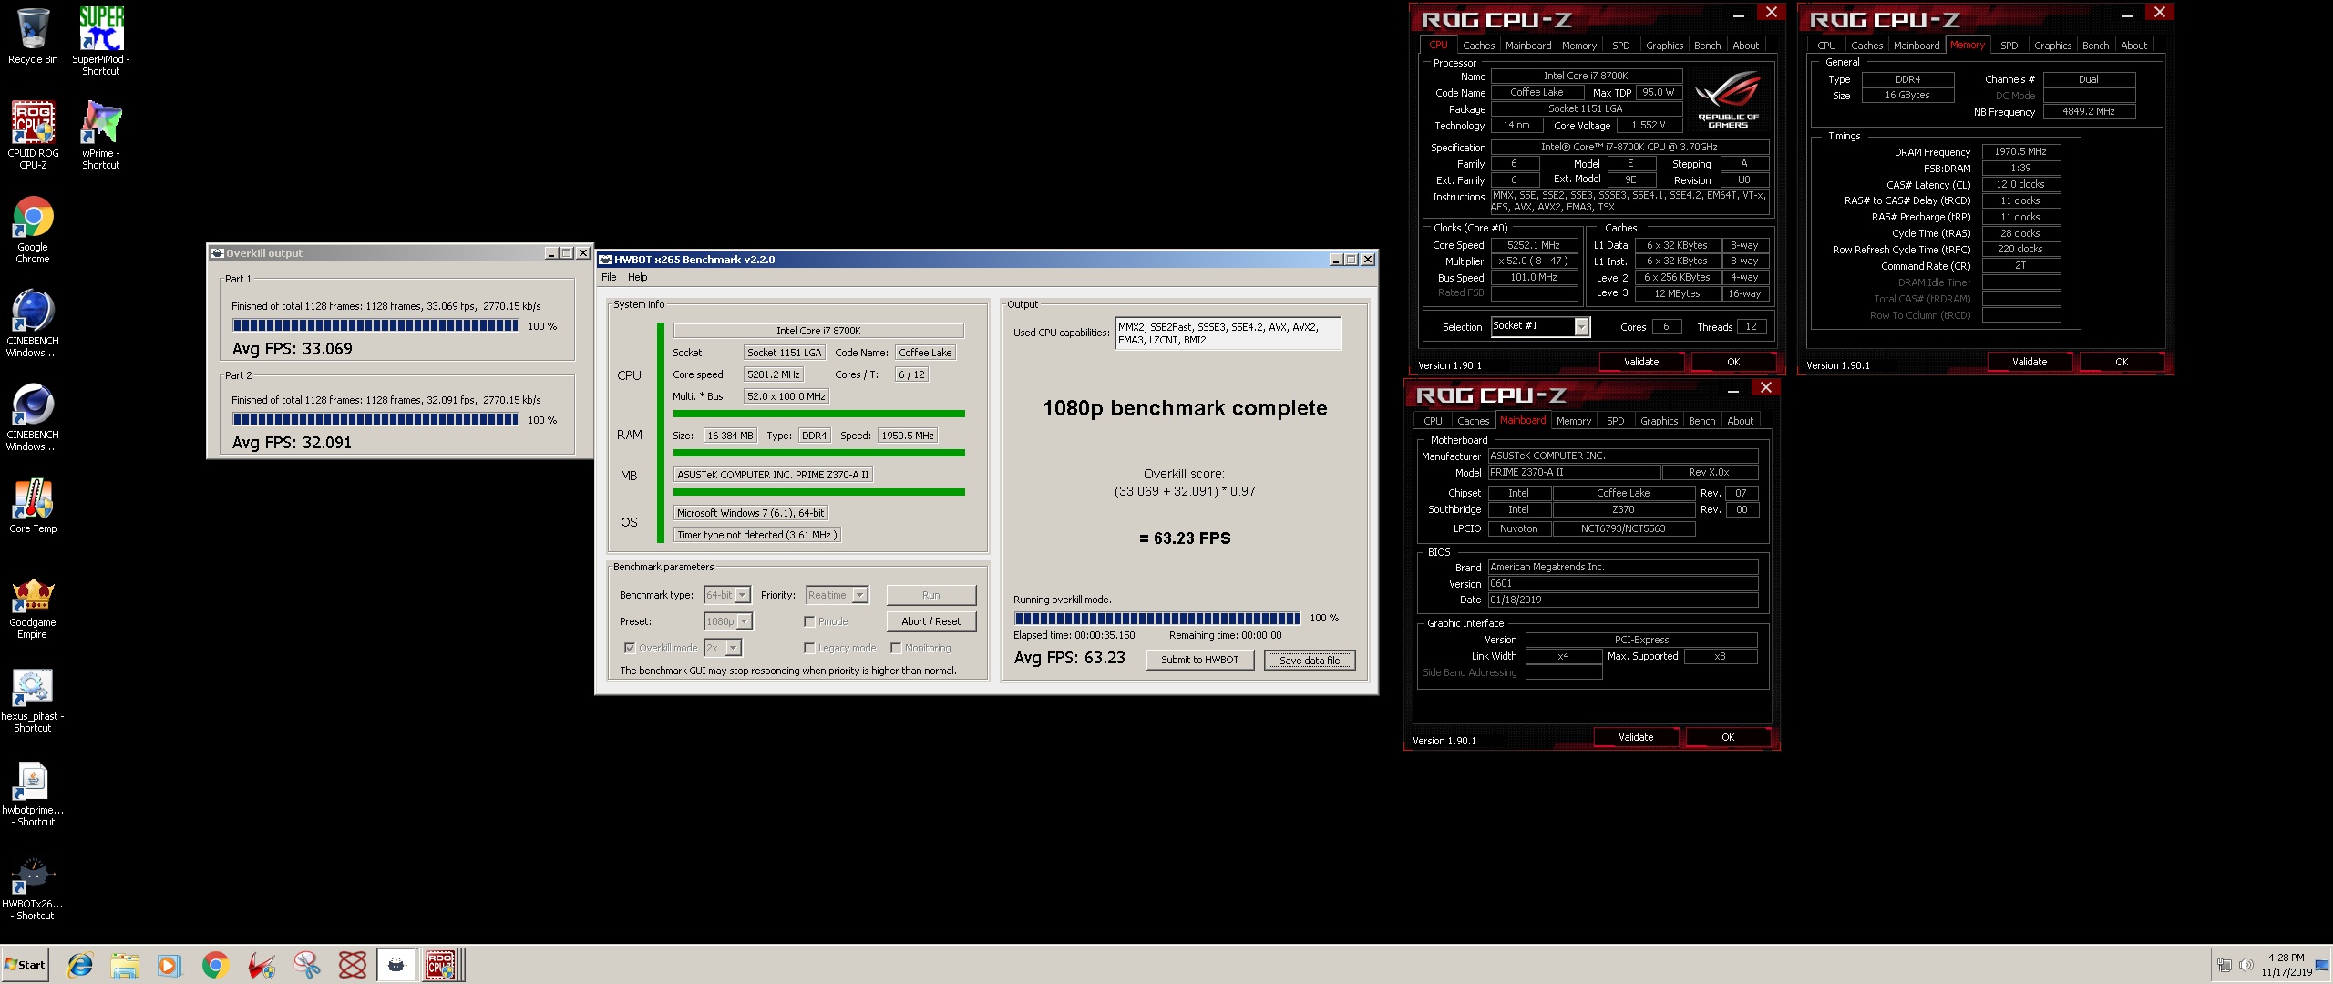Screen dimensions: 2333x984
Task: Click the Core Voltage 1.552 V value
Action: (1649, 125)
